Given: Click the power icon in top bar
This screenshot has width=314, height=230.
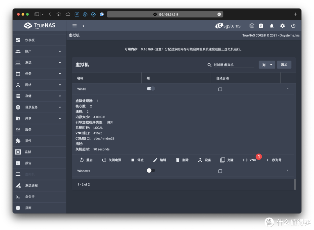Looking at the screenshot, I should [293, 26].
